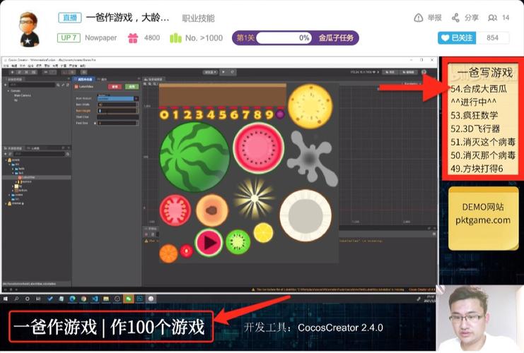Click the refresh preview icon next to play
This screenshot has width=524, height=353.
[x=232, y=72]
